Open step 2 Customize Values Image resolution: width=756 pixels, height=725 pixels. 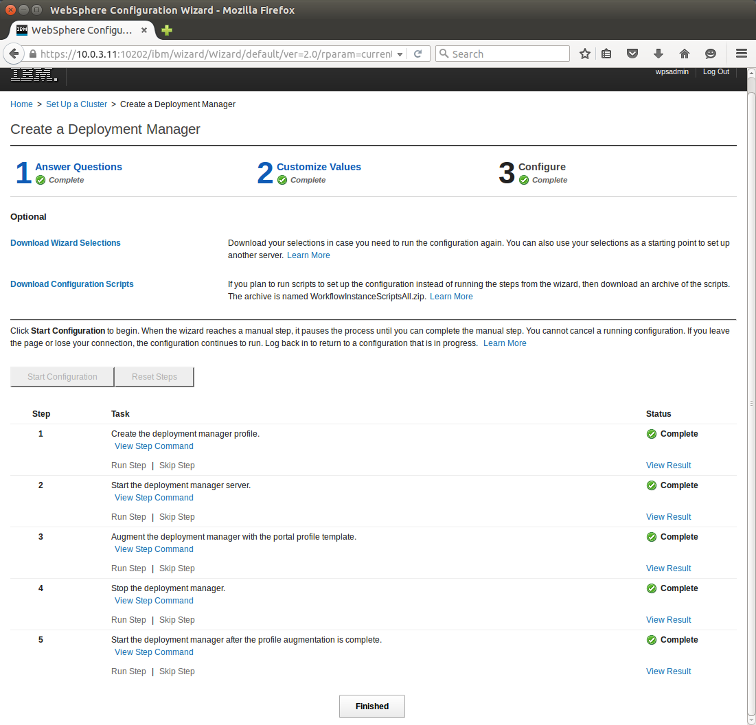click(319, 167)
